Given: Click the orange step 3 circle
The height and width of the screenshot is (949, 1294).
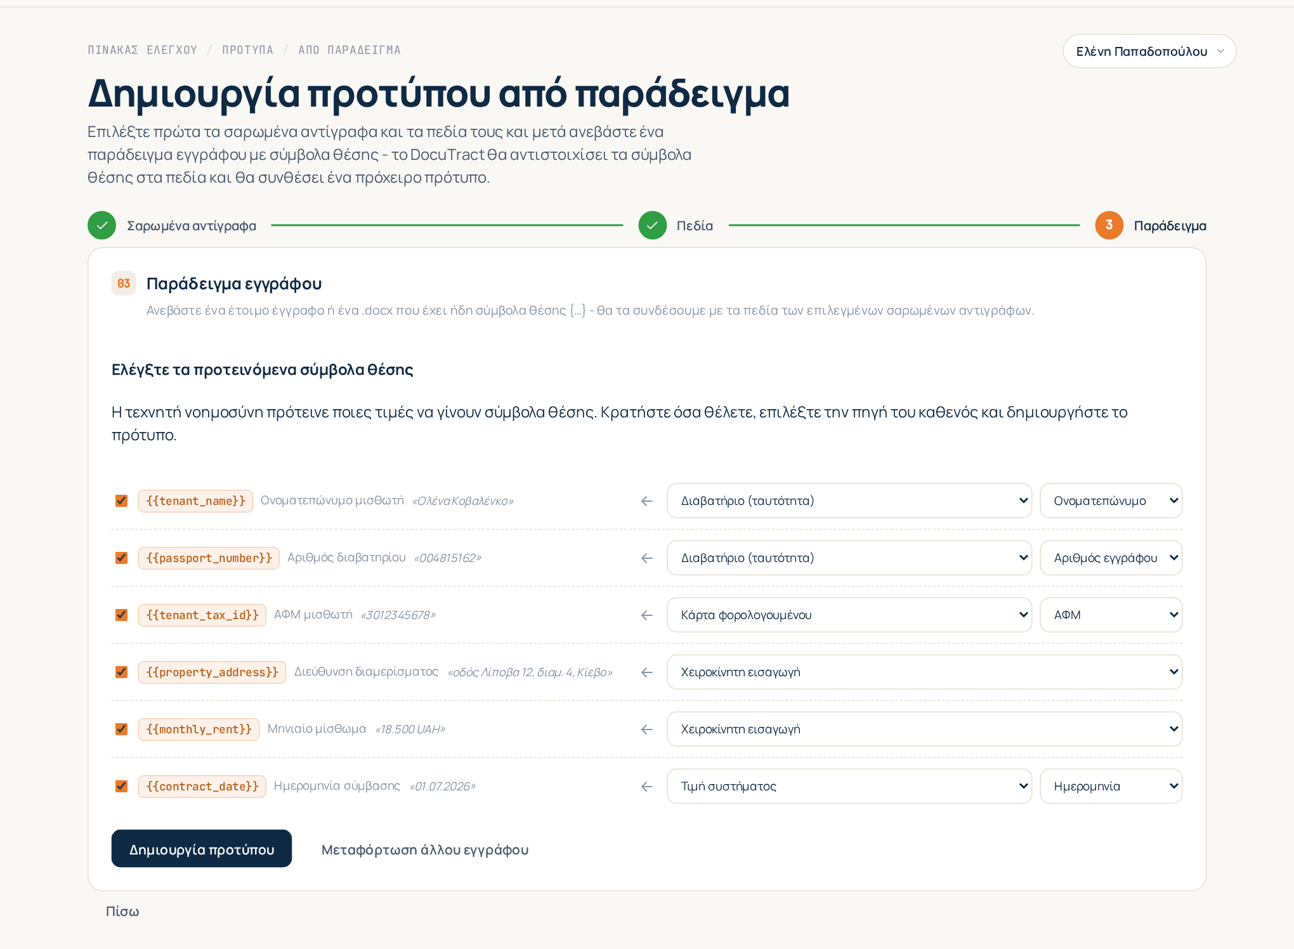Looking at the screenshot, I should pyautogui.click(x=1109, y=225).
